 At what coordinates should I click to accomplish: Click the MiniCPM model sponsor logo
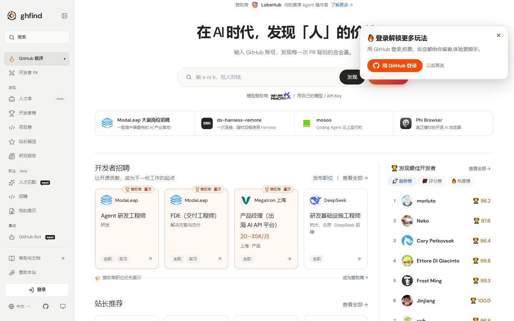click(x=281, y=96)
